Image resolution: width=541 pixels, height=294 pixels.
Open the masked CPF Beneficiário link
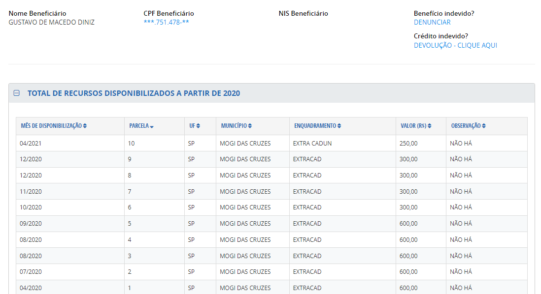click(x=166, y=22)
